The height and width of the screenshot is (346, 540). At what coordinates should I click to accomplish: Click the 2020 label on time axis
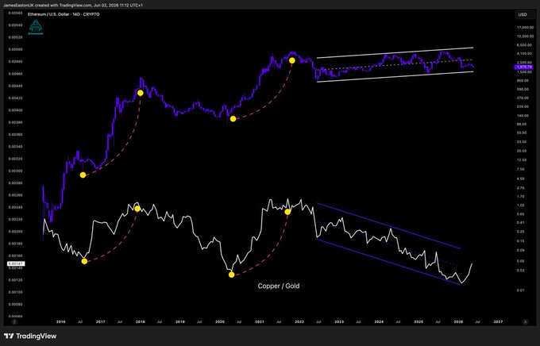(220, 322)
